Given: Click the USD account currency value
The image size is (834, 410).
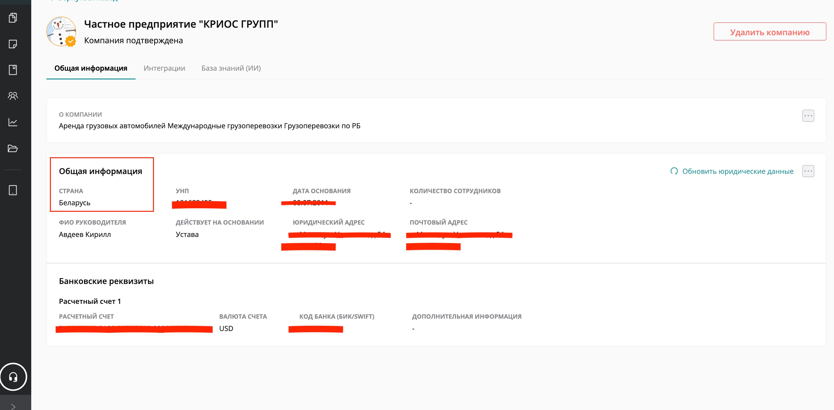Looking at the screenshot, I should 226,329.
